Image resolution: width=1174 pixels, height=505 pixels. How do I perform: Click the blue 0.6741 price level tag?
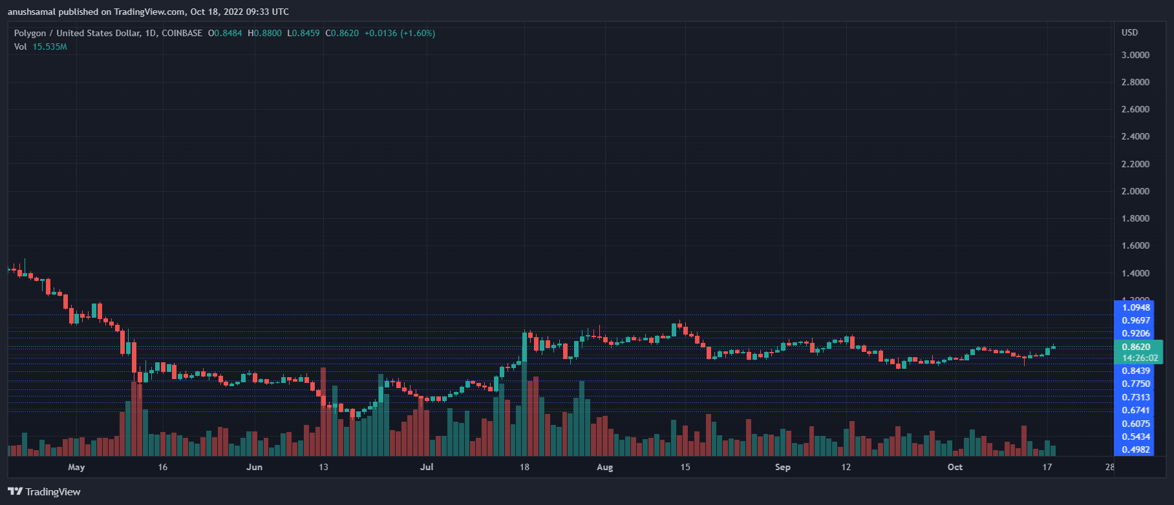(1134, 410)
